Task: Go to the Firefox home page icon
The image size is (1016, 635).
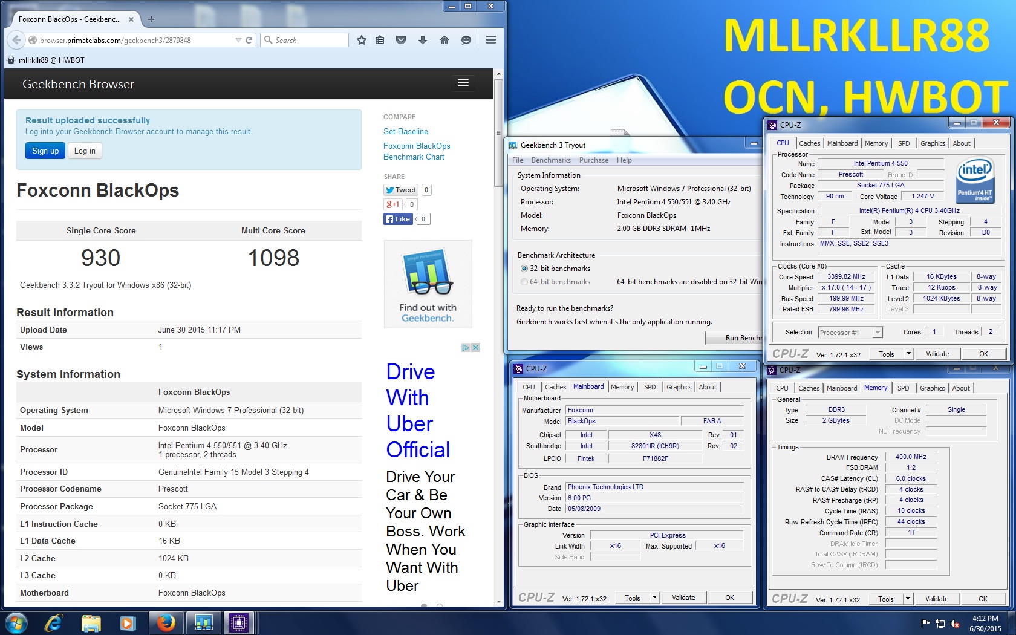Action: tap(444, 40)
